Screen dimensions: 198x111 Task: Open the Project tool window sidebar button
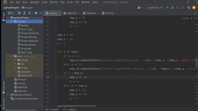(x=4, y=16)
